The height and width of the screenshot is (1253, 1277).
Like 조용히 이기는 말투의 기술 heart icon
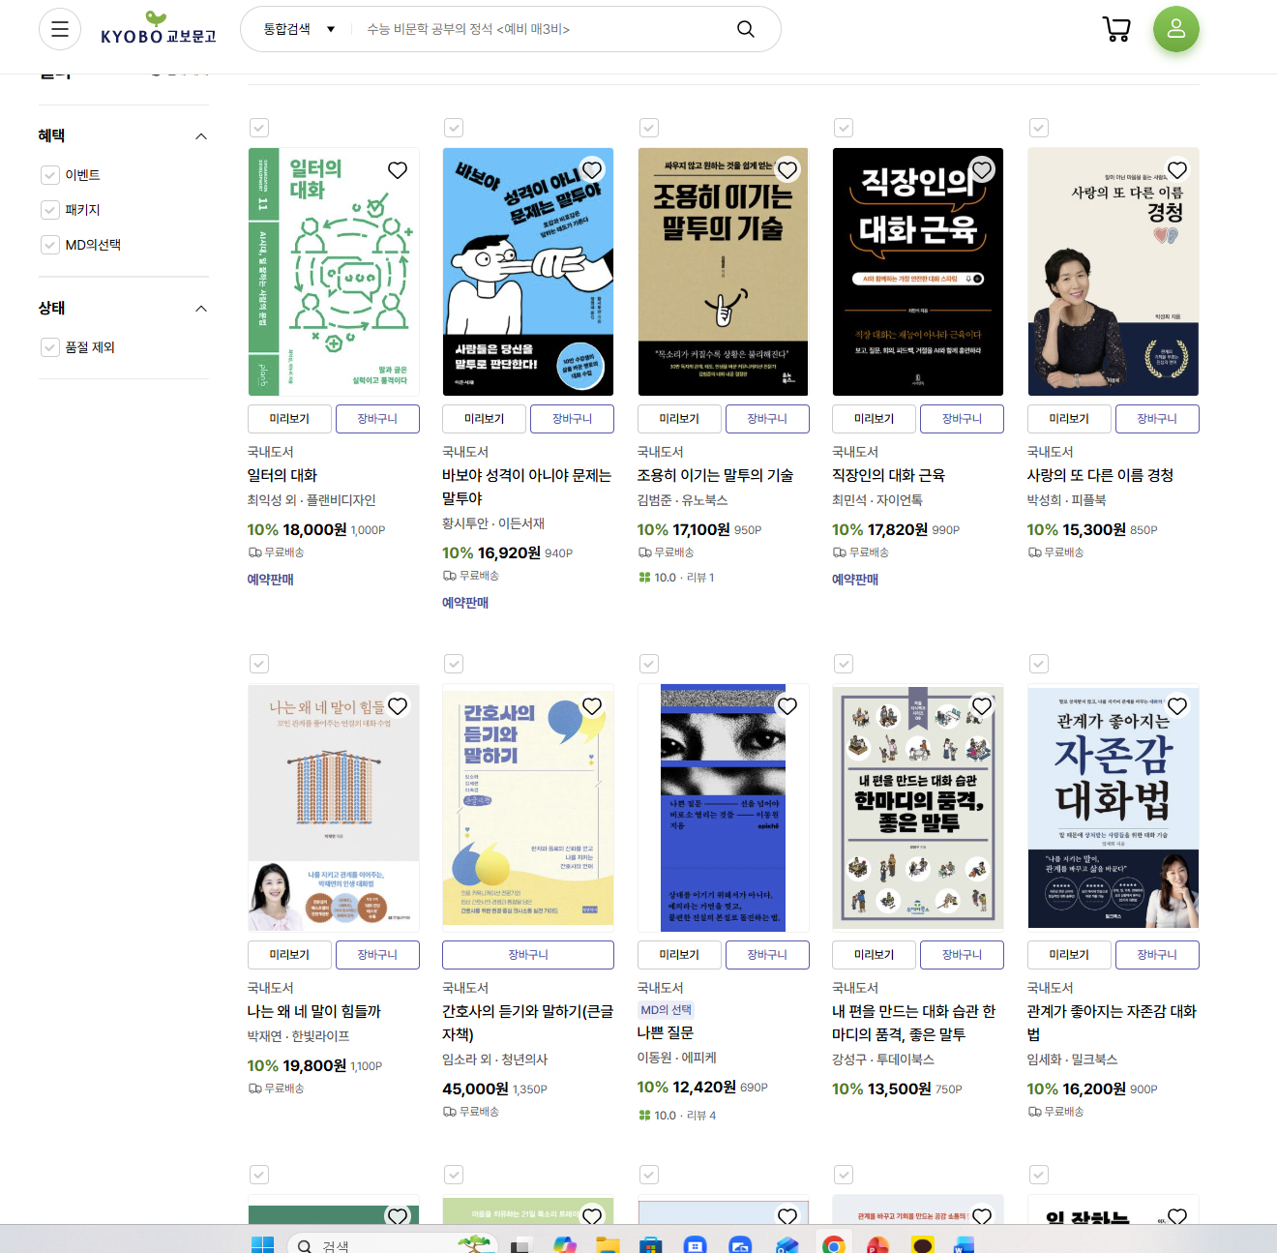tap(787, 170)
